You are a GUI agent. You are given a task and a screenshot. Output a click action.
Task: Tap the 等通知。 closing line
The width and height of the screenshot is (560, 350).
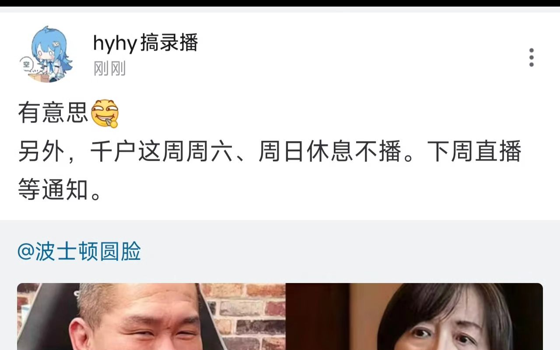click(x=60, y=190)
